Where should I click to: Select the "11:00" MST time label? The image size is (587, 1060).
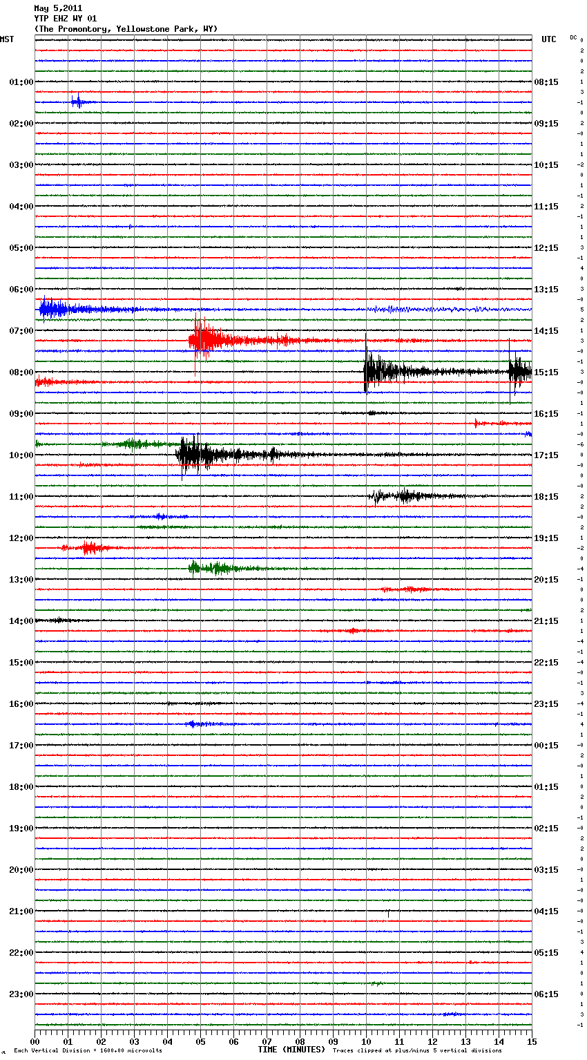21,497
